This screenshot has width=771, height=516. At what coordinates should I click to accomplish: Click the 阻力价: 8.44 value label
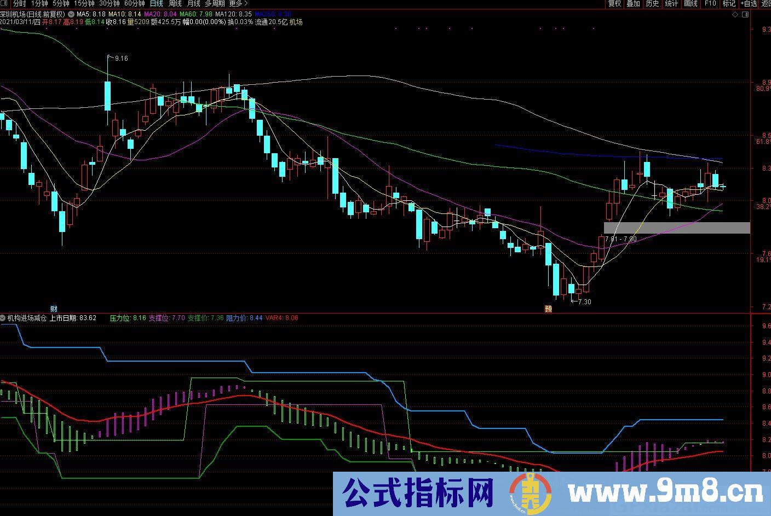coord(244,317)
